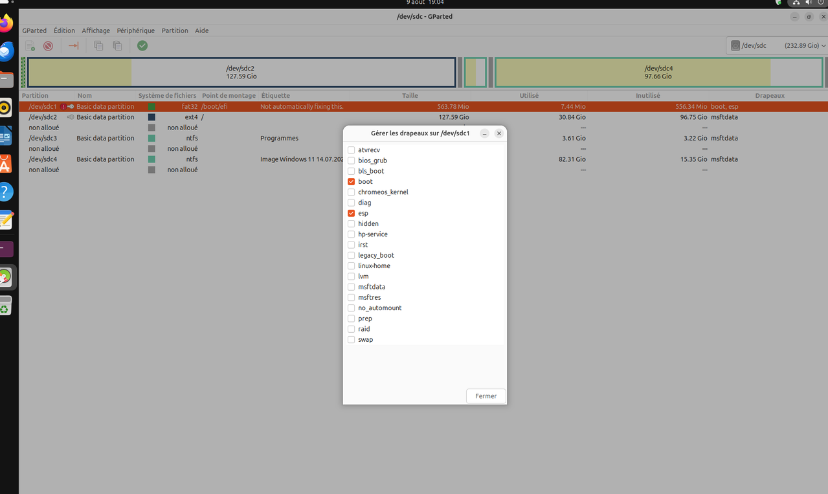Click the New partition toolbar icon

[x=30, y=46]
